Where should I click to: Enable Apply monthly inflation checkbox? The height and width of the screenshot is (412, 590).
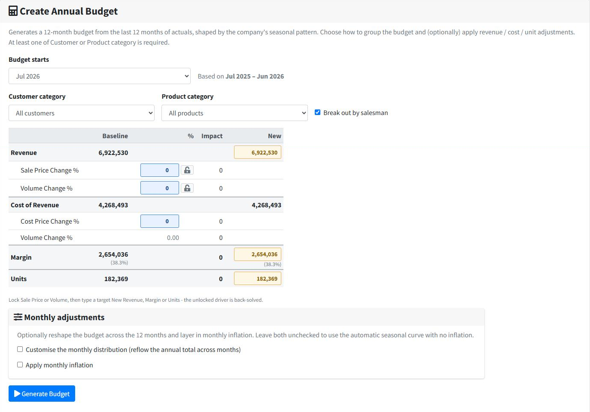click(x=20, y=365)
